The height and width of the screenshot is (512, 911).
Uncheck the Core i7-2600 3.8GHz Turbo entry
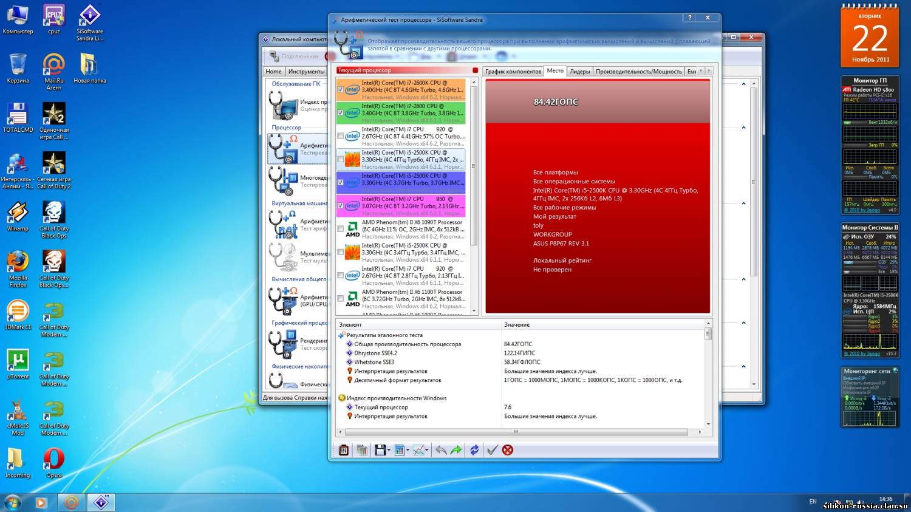[x=341, y=113]
